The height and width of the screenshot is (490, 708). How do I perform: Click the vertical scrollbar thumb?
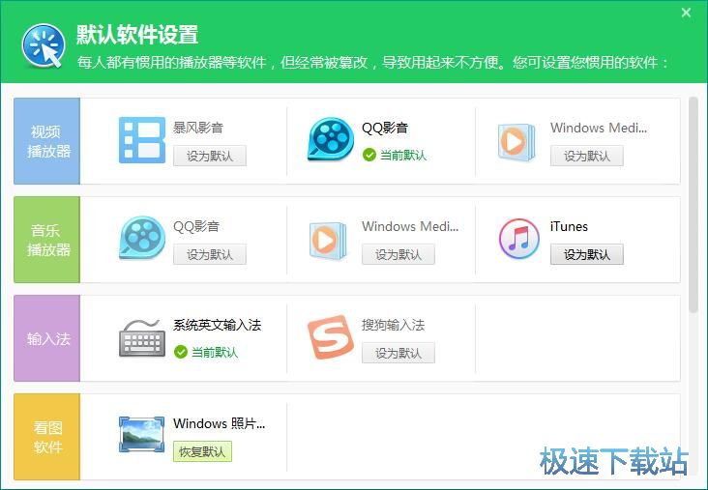693,204
